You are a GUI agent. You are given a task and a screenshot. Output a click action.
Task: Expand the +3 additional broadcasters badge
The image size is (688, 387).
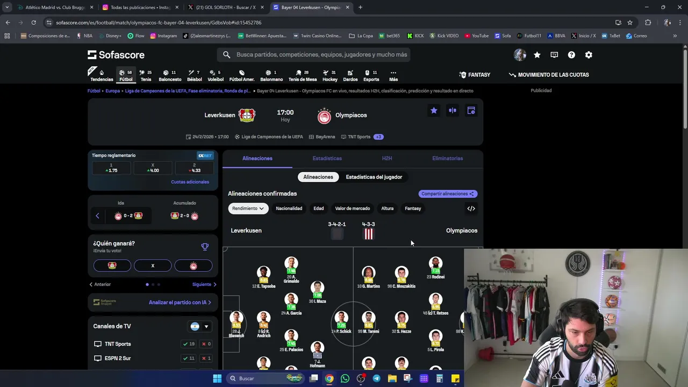pyautogui.click(x=378, y=137)
